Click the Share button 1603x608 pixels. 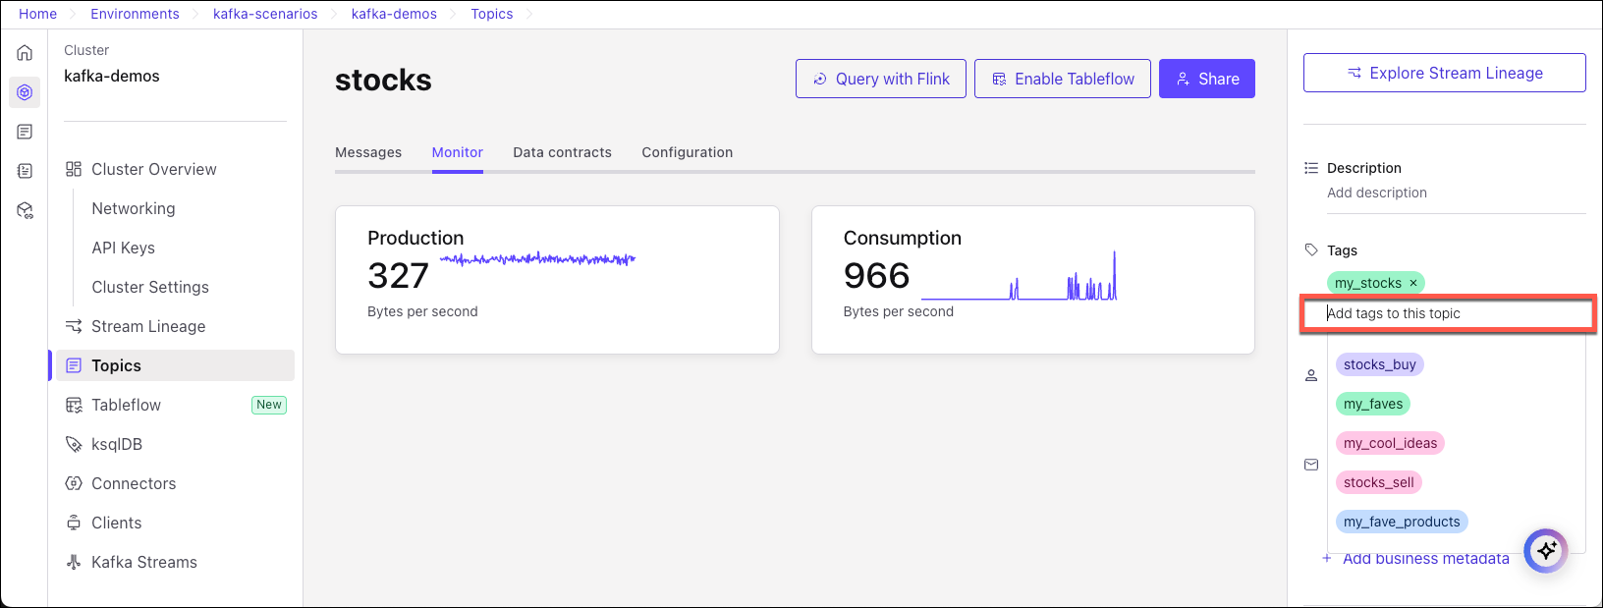click(1207, 79)
